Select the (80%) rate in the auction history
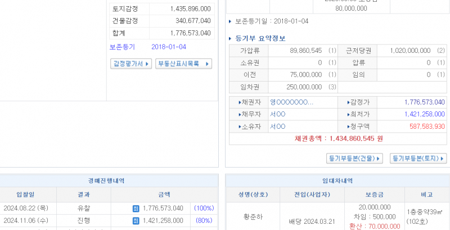The height and width of the screenshot is (230, 450). click(x=204, y=220)
